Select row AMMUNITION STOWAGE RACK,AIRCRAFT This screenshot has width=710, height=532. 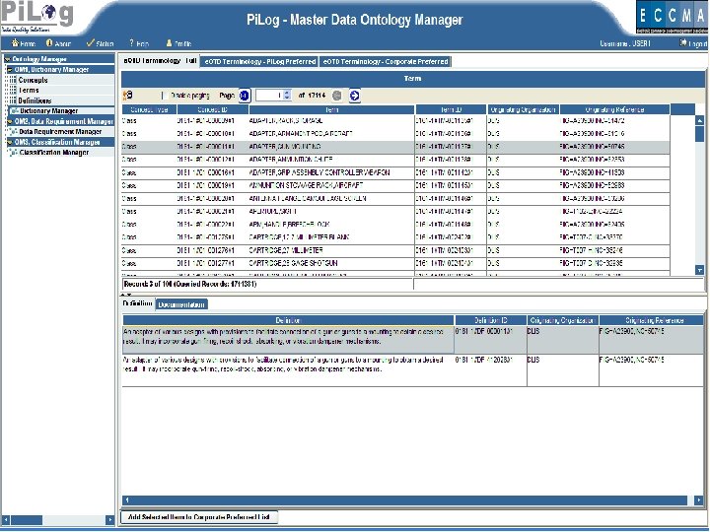(395, 185)
